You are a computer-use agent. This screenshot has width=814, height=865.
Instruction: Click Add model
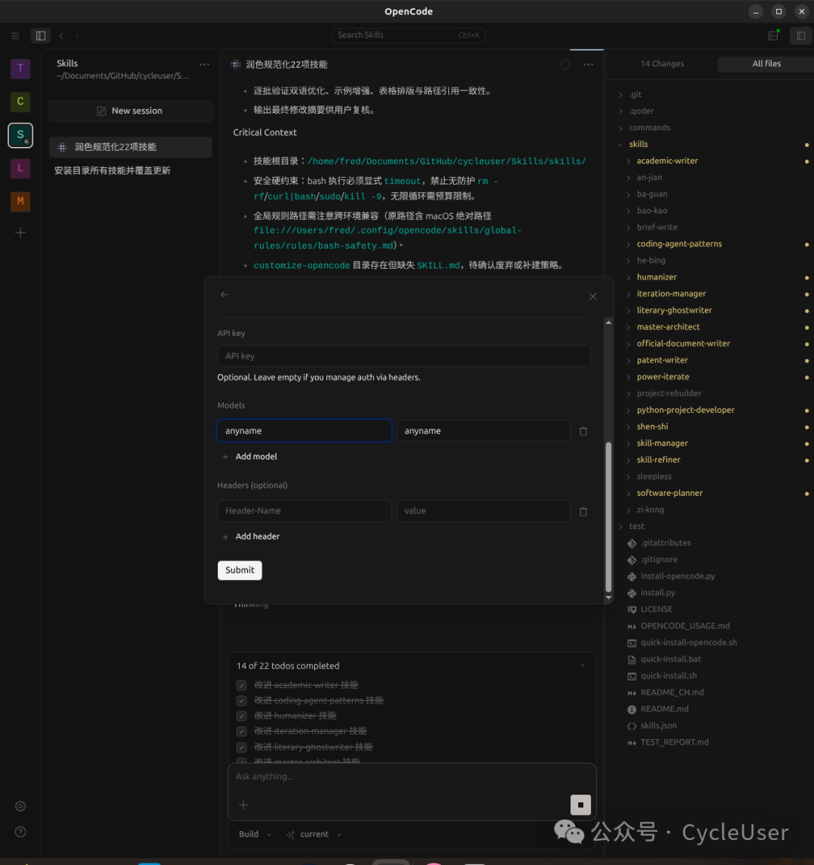tap(249, 457)
